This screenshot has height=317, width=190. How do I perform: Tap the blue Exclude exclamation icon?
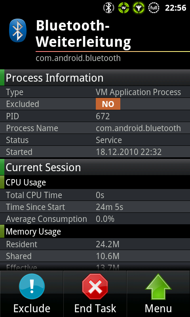[x=32, y=286]
